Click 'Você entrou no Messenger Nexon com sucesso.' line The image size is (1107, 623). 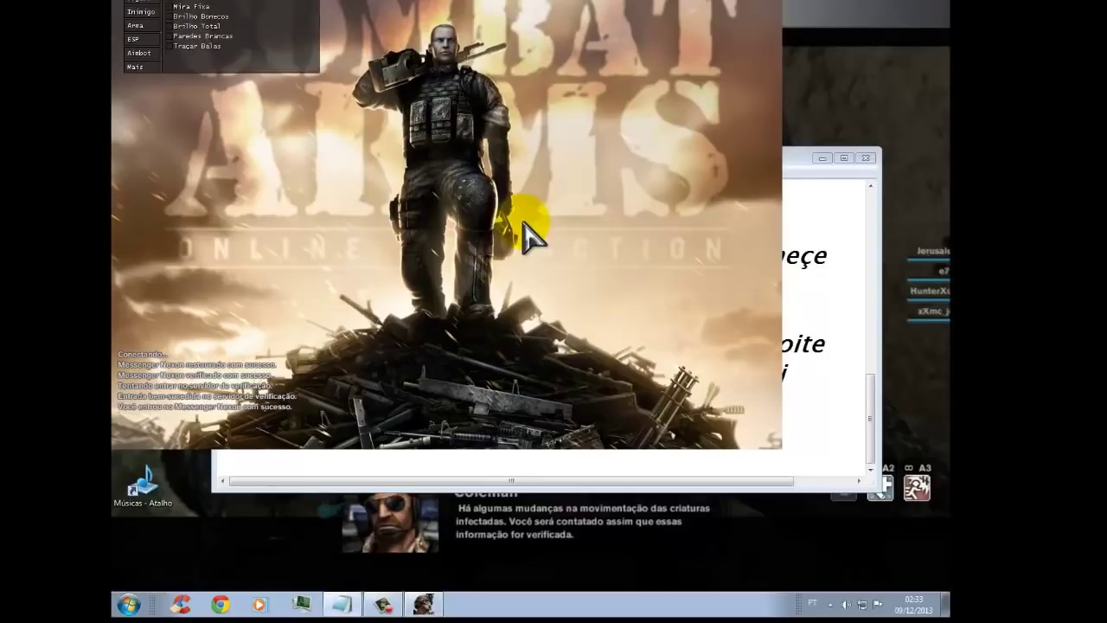tap(204, 407)
